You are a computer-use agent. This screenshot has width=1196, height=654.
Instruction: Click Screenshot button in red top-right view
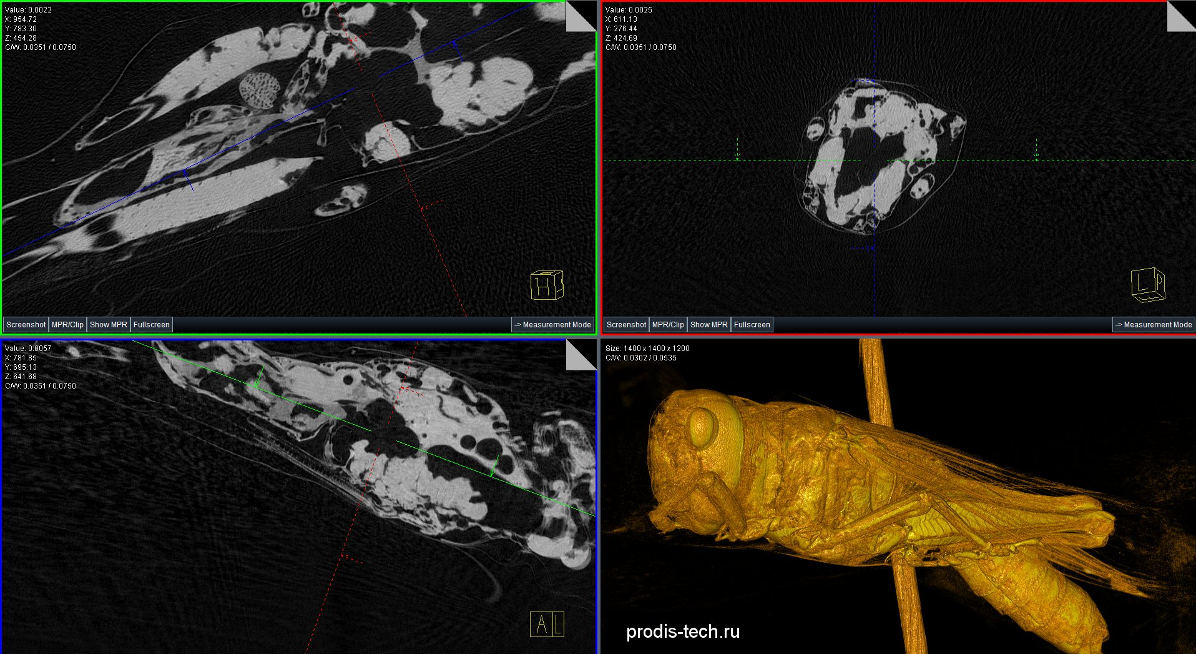coord(626,325)
